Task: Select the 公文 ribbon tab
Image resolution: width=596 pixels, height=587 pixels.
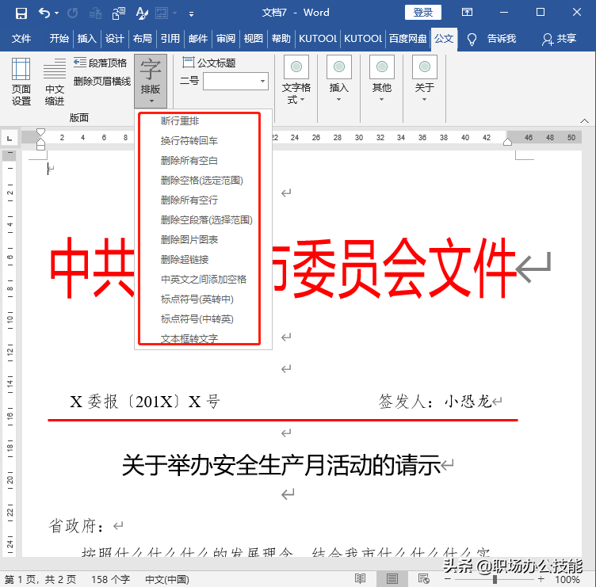Action: click(x=444, y=39)
